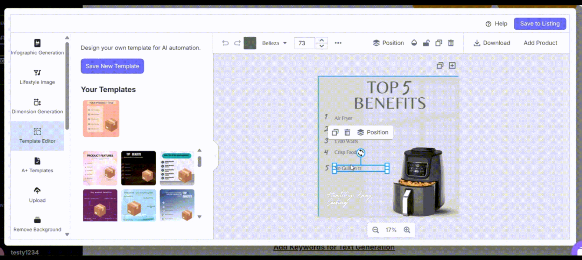Viewport: 582px width, 260px height.
Task: Open the Remove Background sidebar tab
Action: pos(37,224)
